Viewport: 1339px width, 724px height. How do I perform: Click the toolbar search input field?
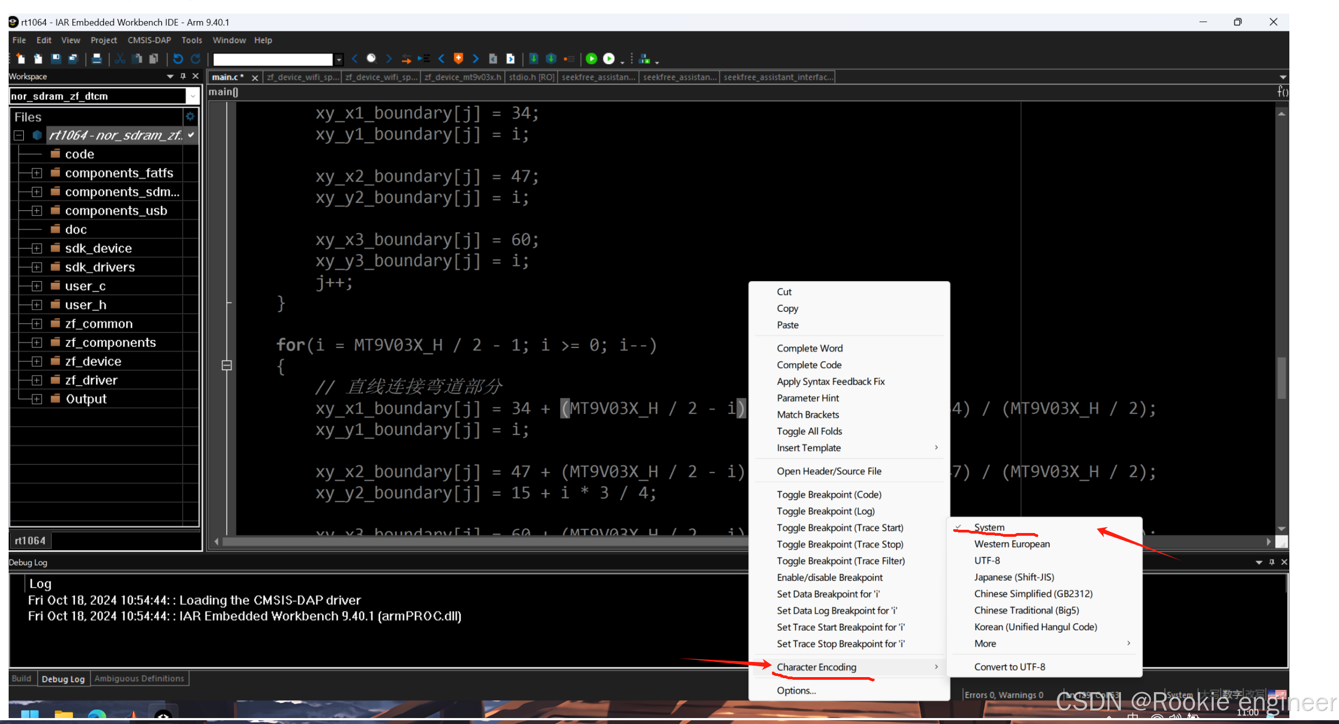273,59
